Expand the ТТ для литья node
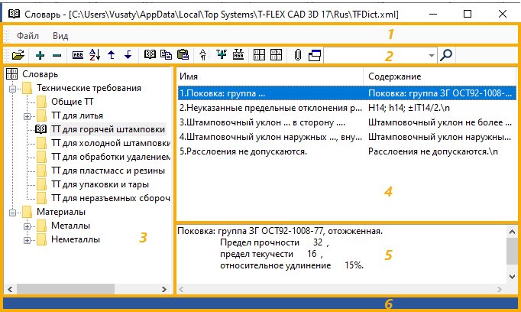521x312 pixels. [28, 116]
